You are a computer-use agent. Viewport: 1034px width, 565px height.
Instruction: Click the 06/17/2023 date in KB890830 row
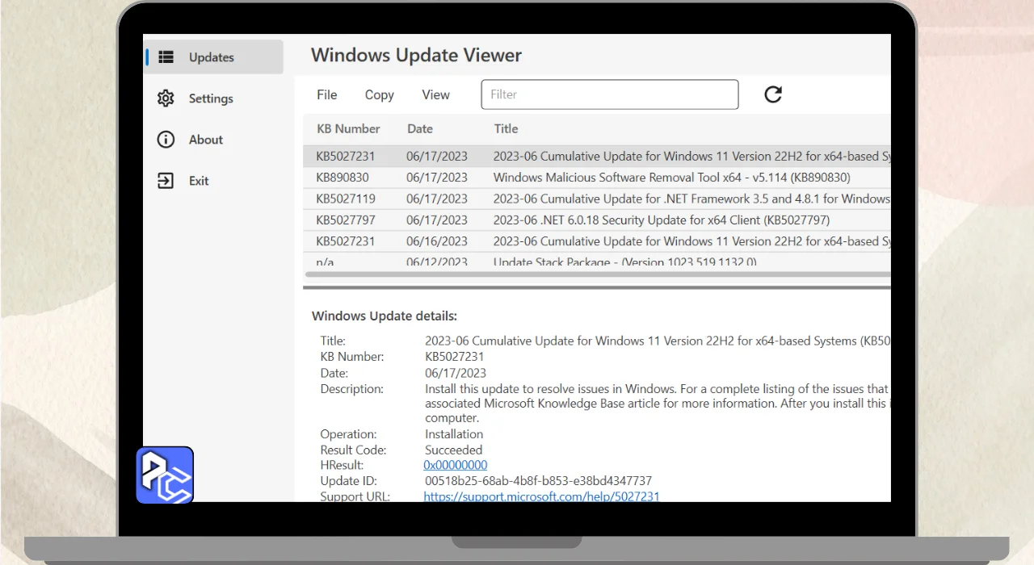tap(437, 178)
